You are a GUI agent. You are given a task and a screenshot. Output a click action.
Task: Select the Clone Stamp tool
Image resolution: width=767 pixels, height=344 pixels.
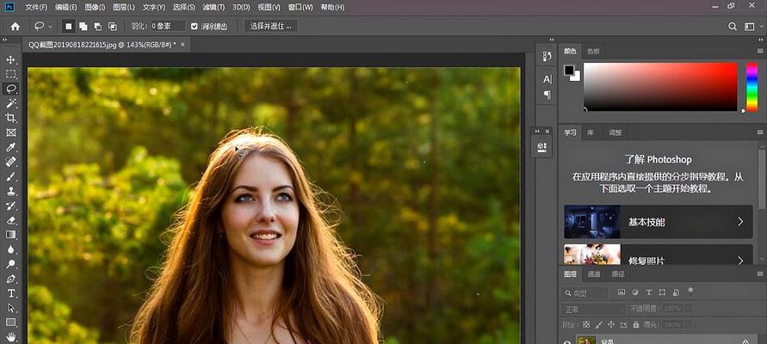[x=11, y=191]
